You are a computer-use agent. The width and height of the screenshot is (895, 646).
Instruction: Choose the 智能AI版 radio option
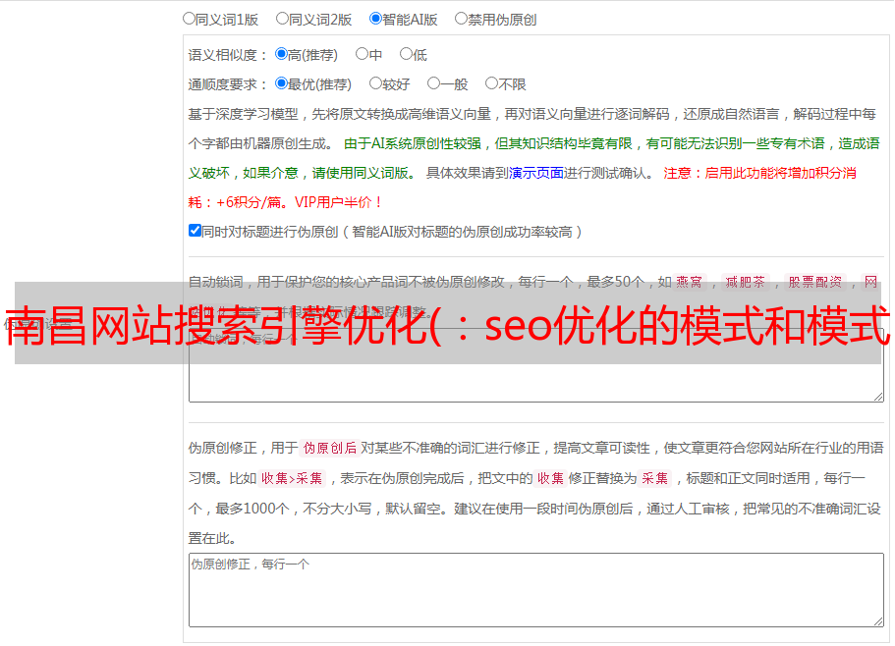375,19
